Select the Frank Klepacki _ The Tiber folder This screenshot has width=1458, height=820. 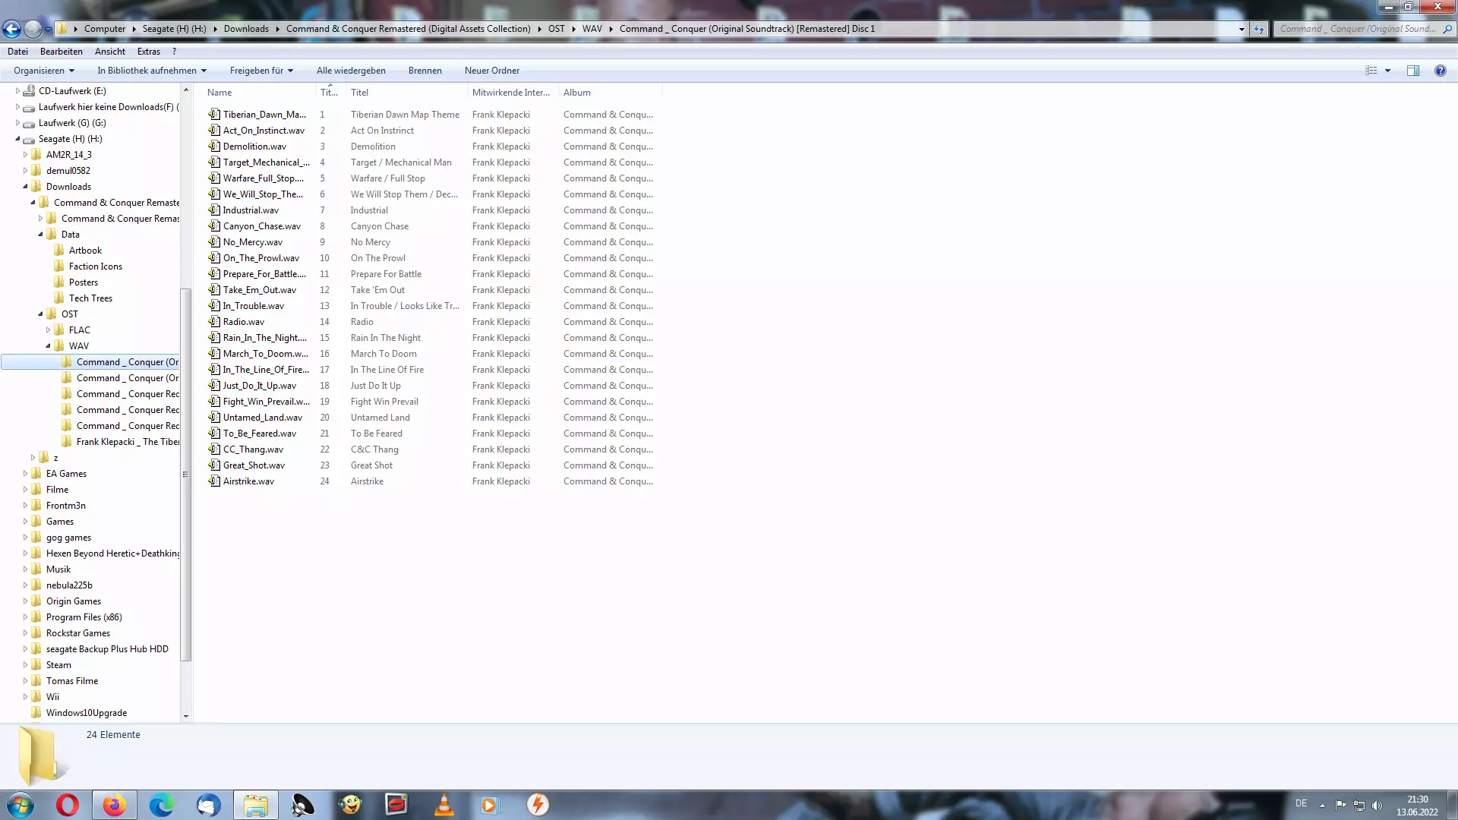tap(128, 442)
